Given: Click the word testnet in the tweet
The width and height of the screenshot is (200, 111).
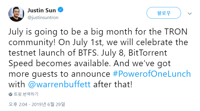Looking at the screenshot, I should pyautogui.click(x=22, y=53).
